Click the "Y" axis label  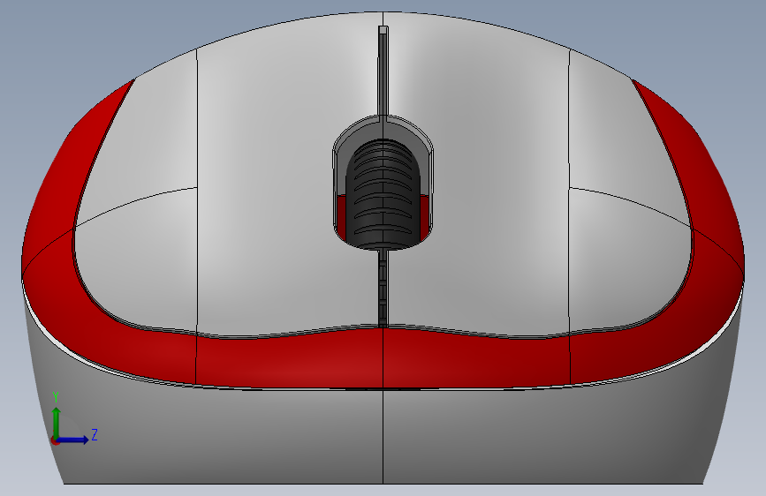pos(56,397)
